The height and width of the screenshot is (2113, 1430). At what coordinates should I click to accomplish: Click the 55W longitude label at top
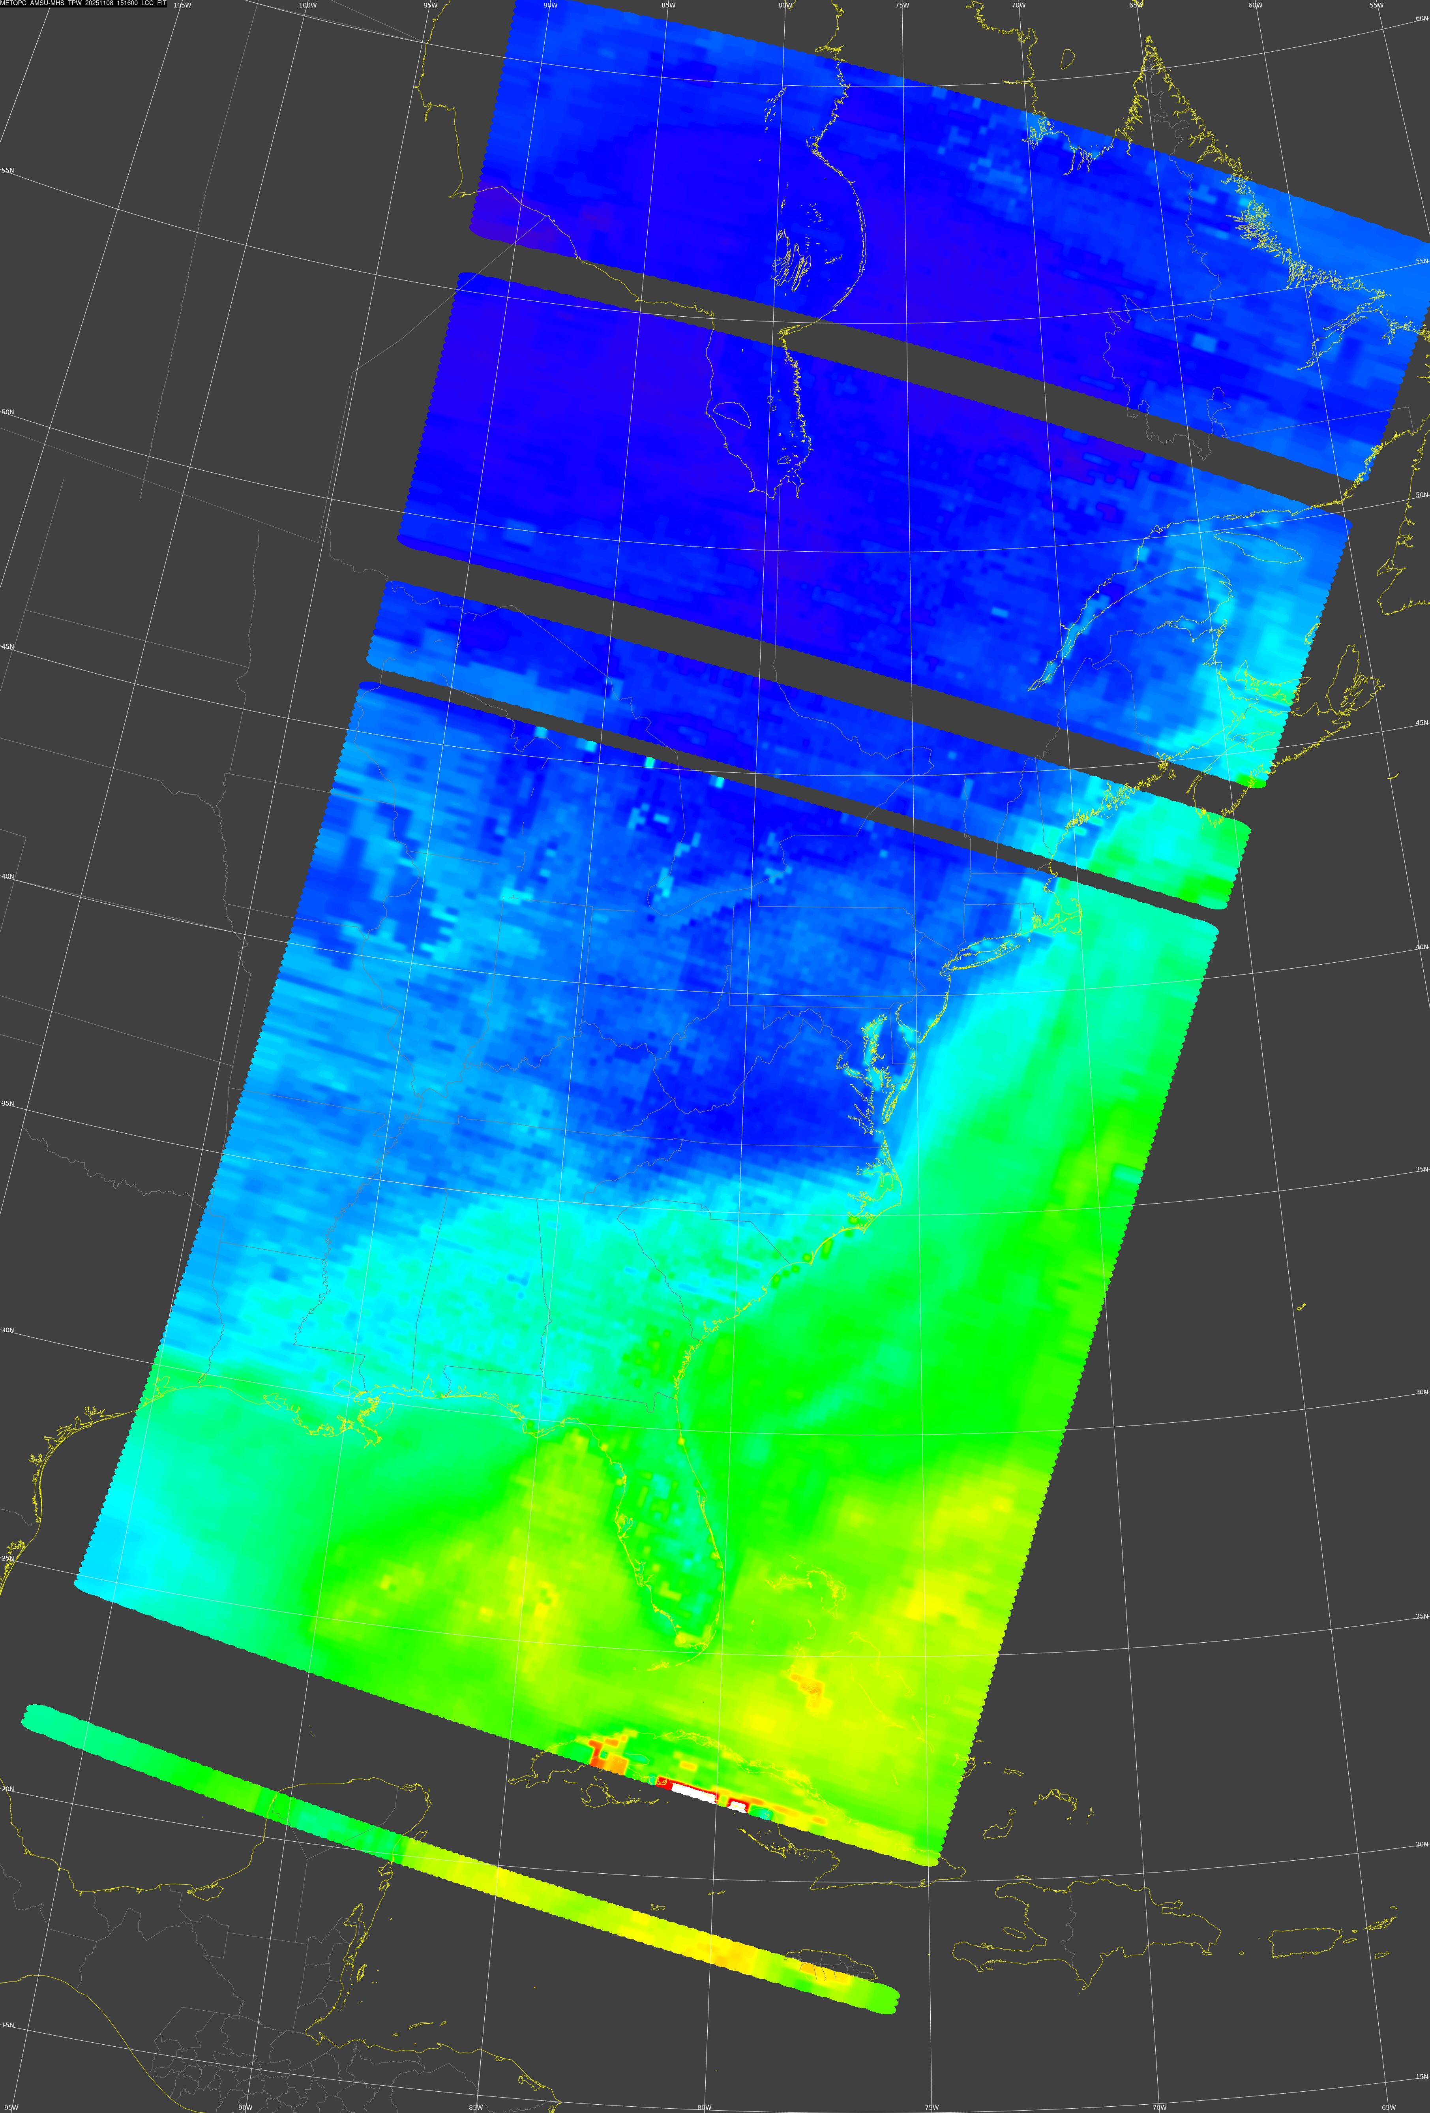(x=1376, y=6)
